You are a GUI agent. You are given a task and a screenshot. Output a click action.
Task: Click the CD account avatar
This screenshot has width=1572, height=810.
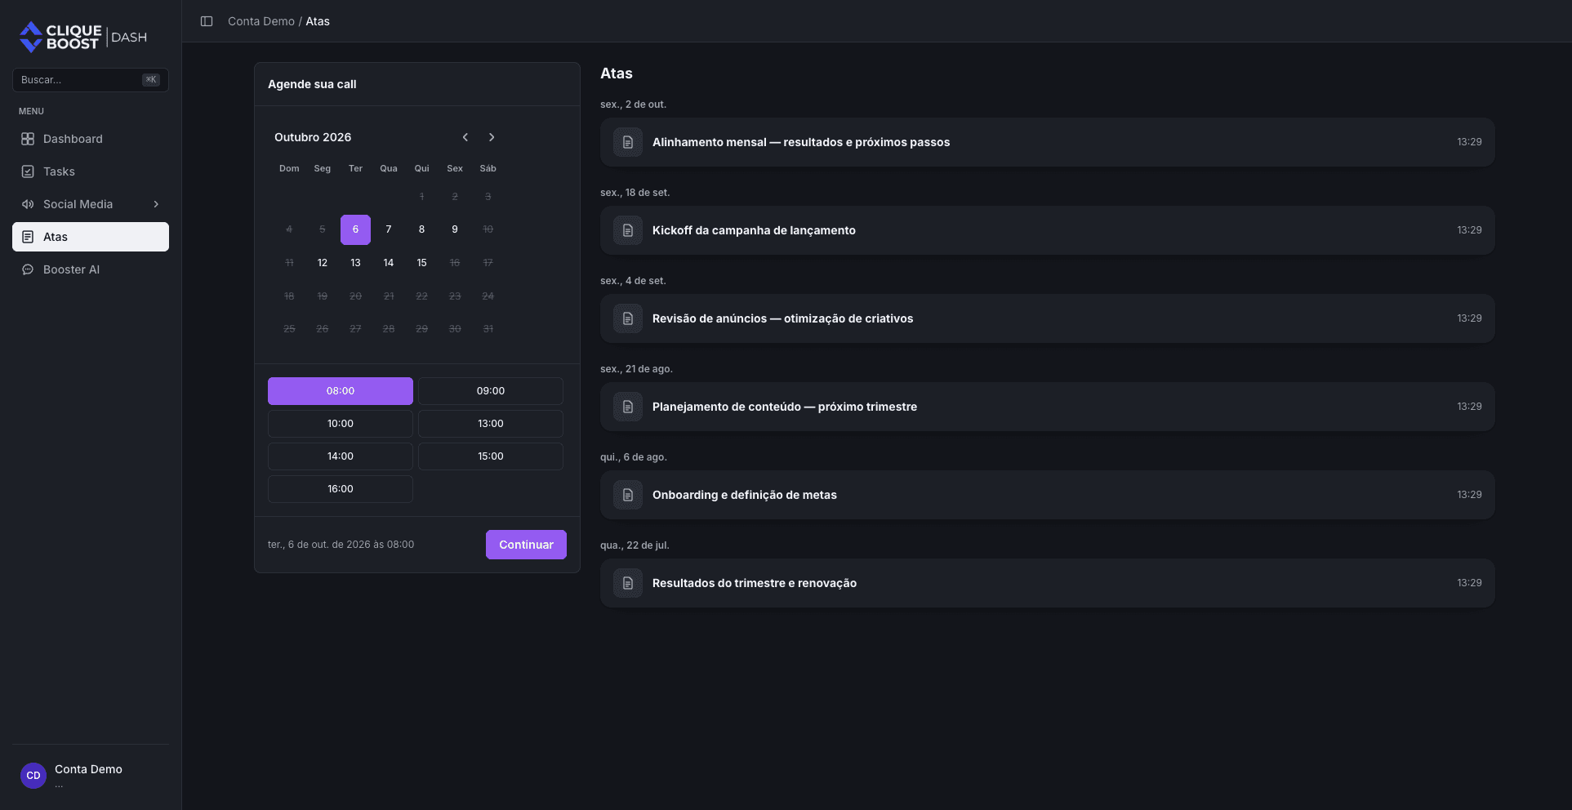coord(33,775)
